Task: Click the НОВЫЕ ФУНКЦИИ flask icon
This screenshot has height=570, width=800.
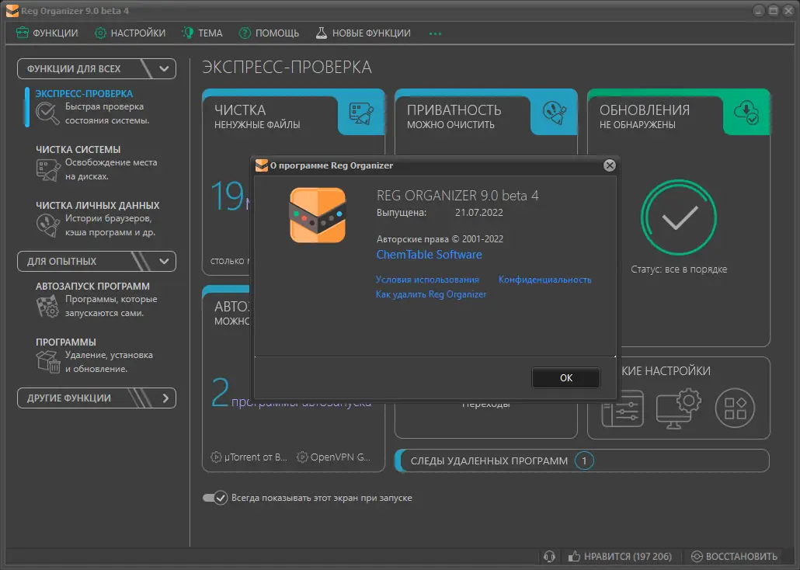Action: pyautogui.click(x=322, y=33)
